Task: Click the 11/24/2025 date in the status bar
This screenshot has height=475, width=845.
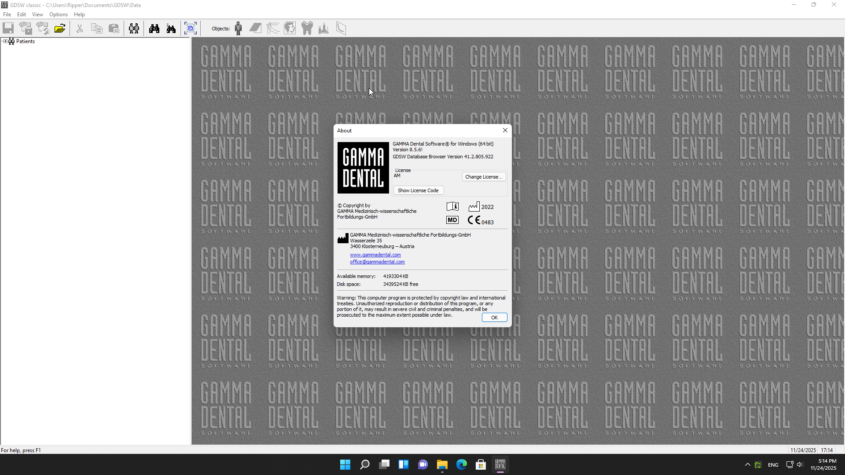Action: (803, 450)
